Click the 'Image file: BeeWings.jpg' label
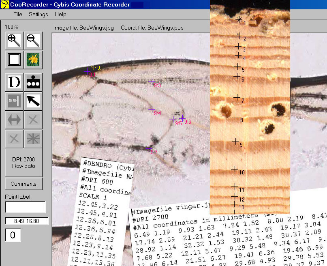The image size is (327, 266). (83, 28)
